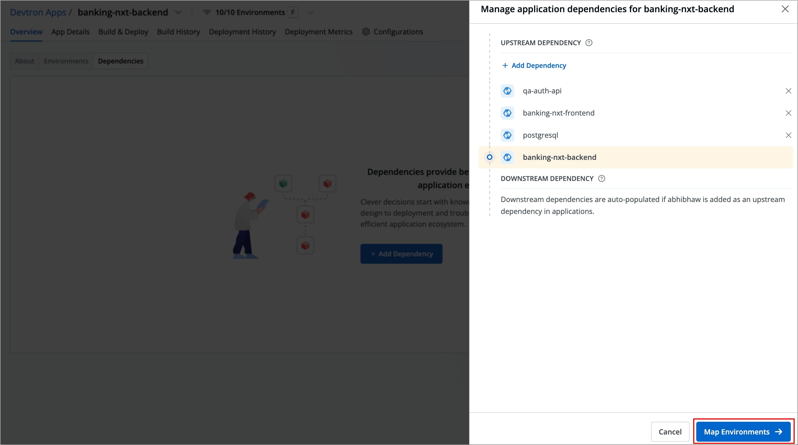Expand the environments filter dropdown chevron
The height and width of the screenshot is (445, 798).
pos(310,12)
